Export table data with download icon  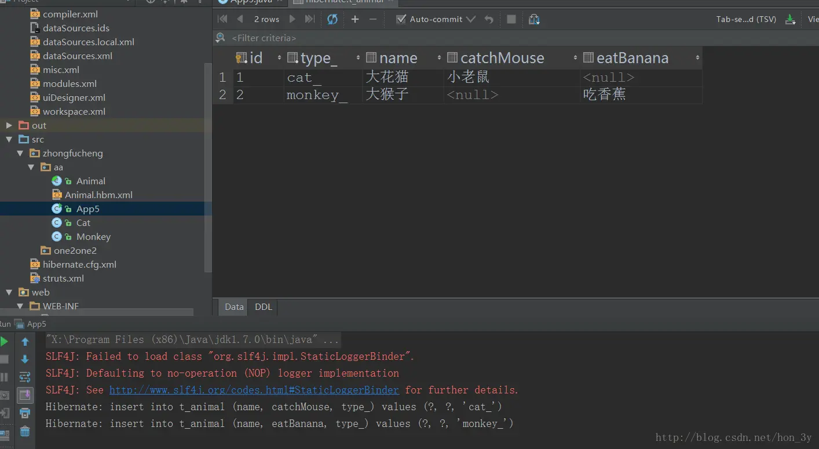pos(791,19)
